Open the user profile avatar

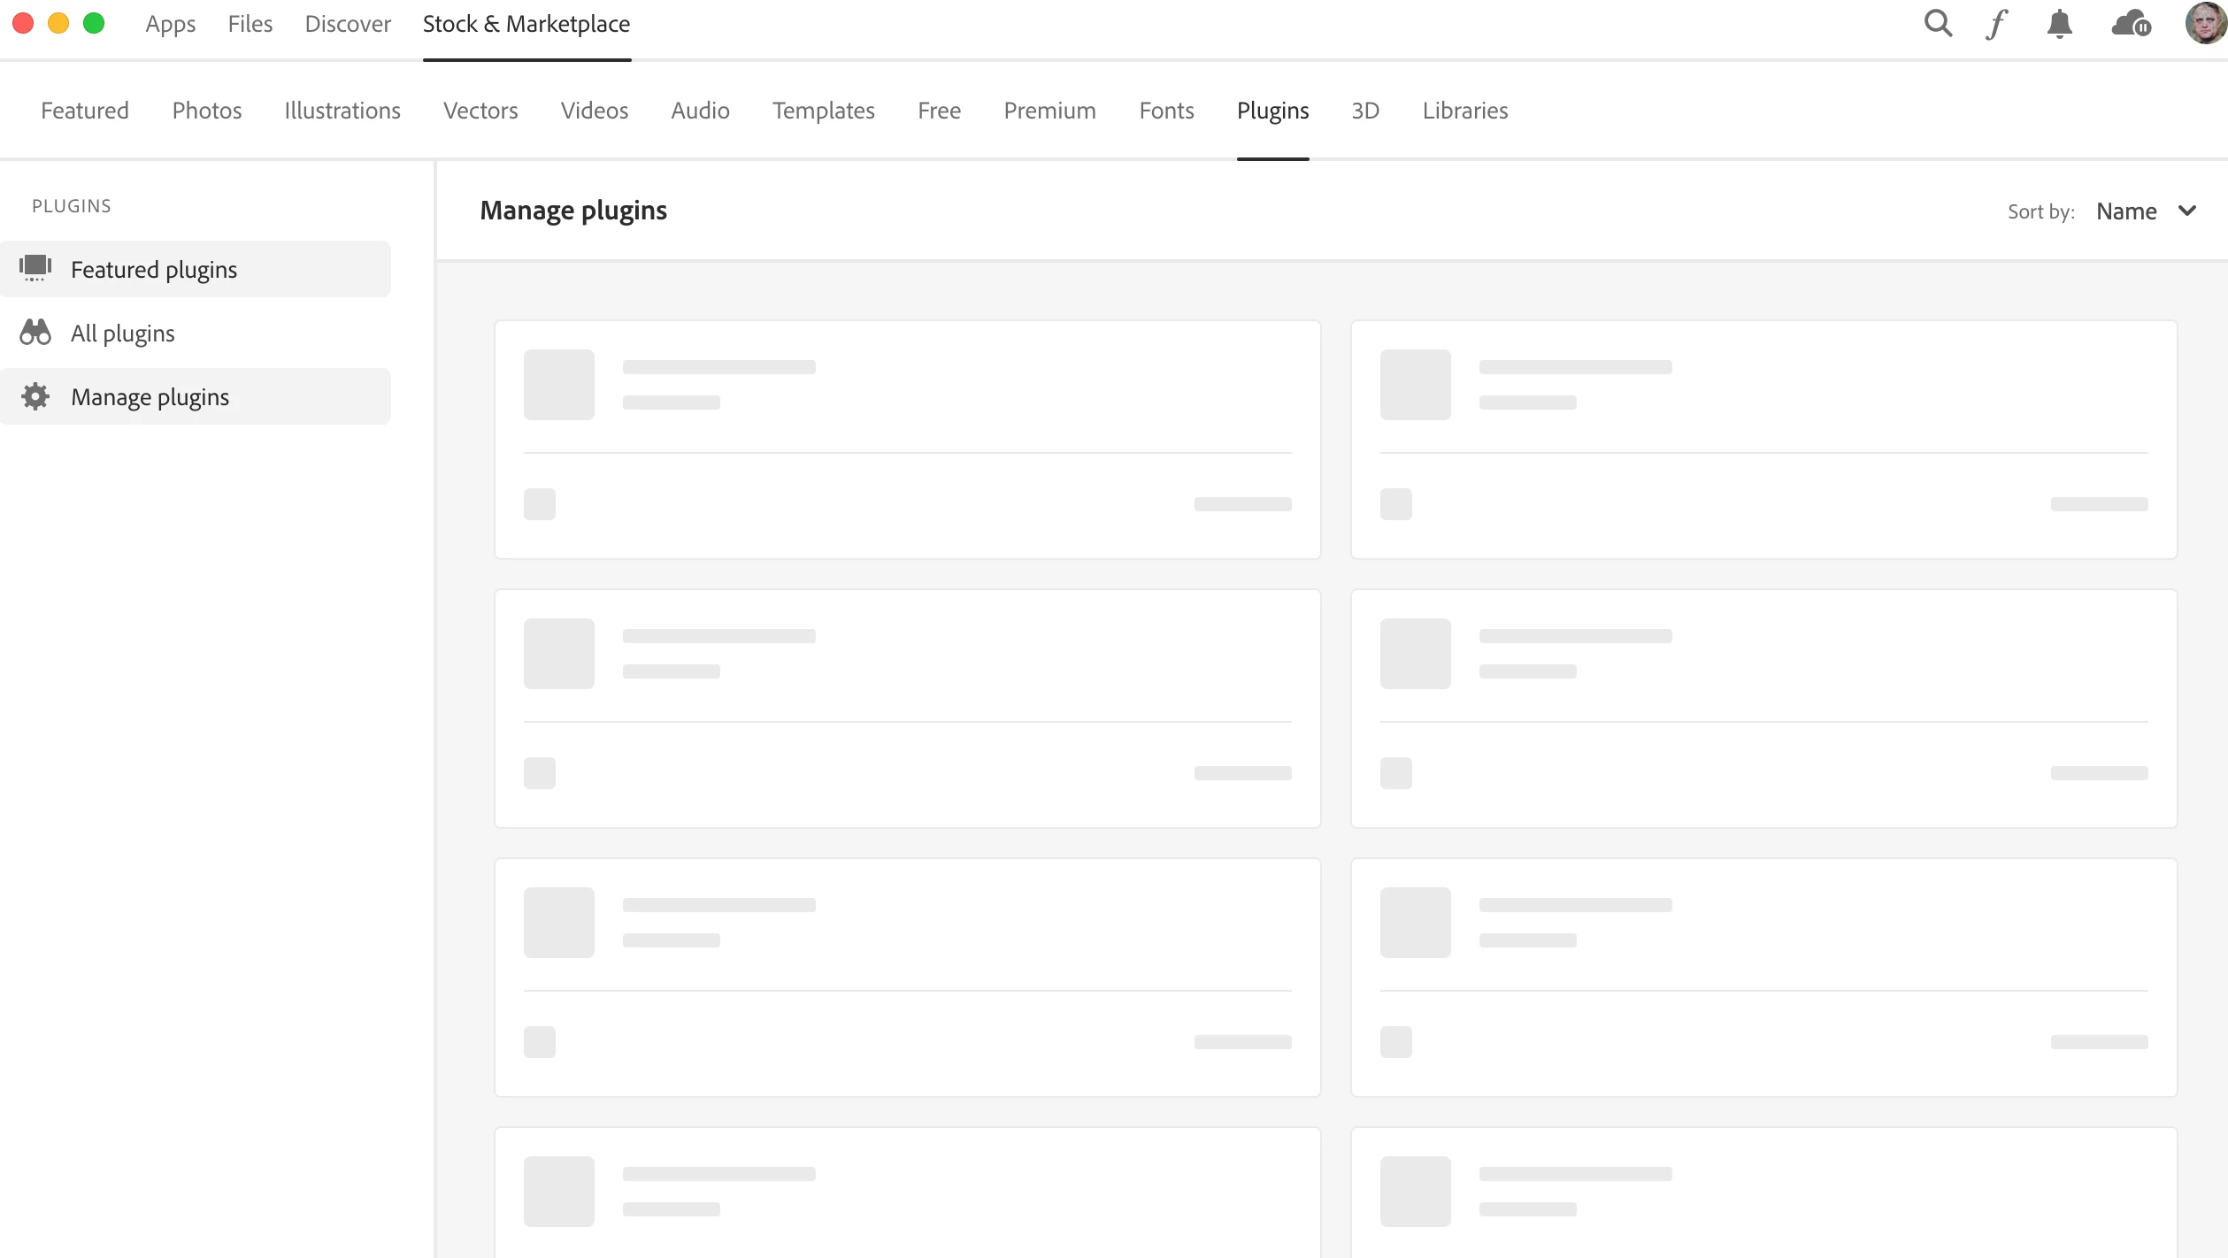coord(2205,24)
